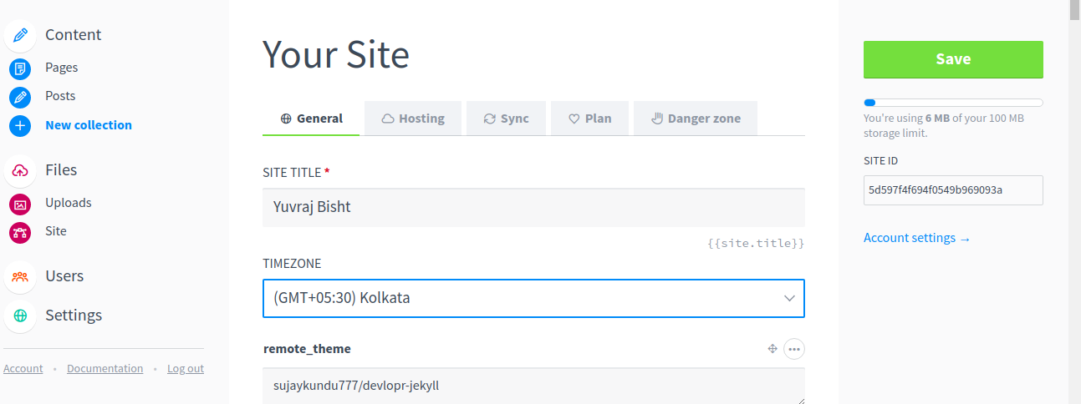Viewport: 1081px width, 404px height.
Task: Click the Uploads image icon
Action: point(20,203)
